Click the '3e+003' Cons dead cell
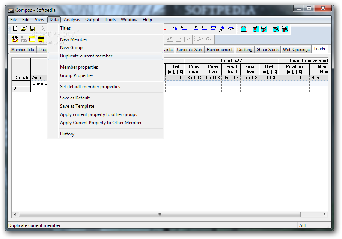This screenshot has height=239, width=342. pyautogui.click(x=193, y=78)
